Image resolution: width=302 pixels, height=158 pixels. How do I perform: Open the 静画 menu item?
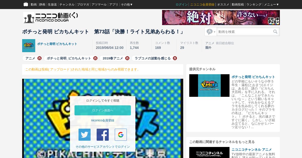point(42,5)
